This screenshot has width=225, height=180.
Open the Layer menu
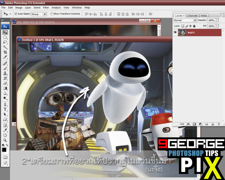coord(28,8)
